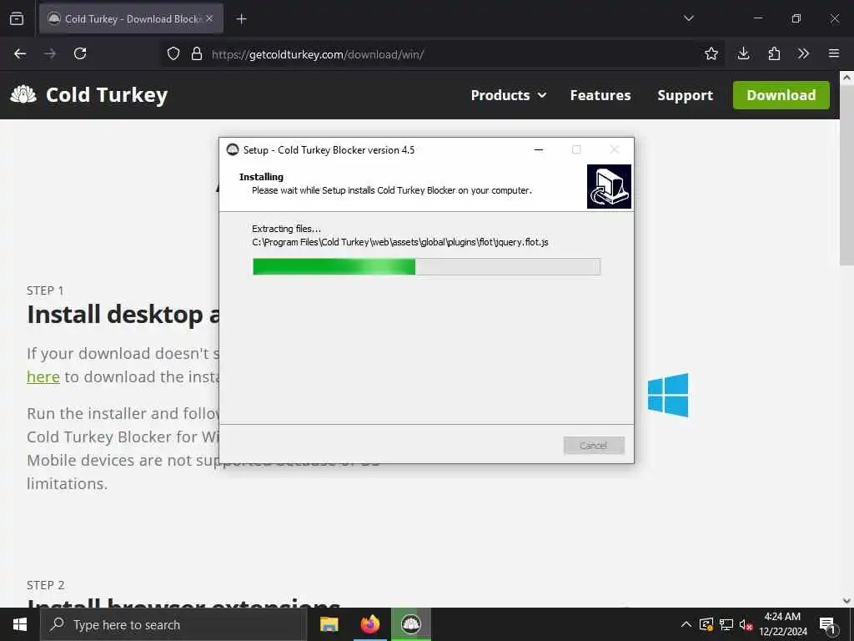Screen dimensions: 854x641
Task: Show more toolbar tools overflow chevrons
Action: pyautogui.click(x=803, y=53)
